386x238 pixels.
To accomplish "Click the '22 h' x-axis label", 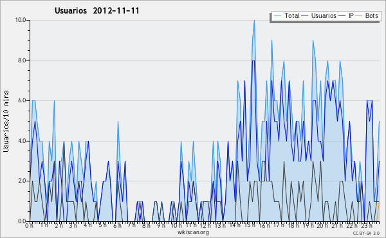I will [x=352, y=226].
